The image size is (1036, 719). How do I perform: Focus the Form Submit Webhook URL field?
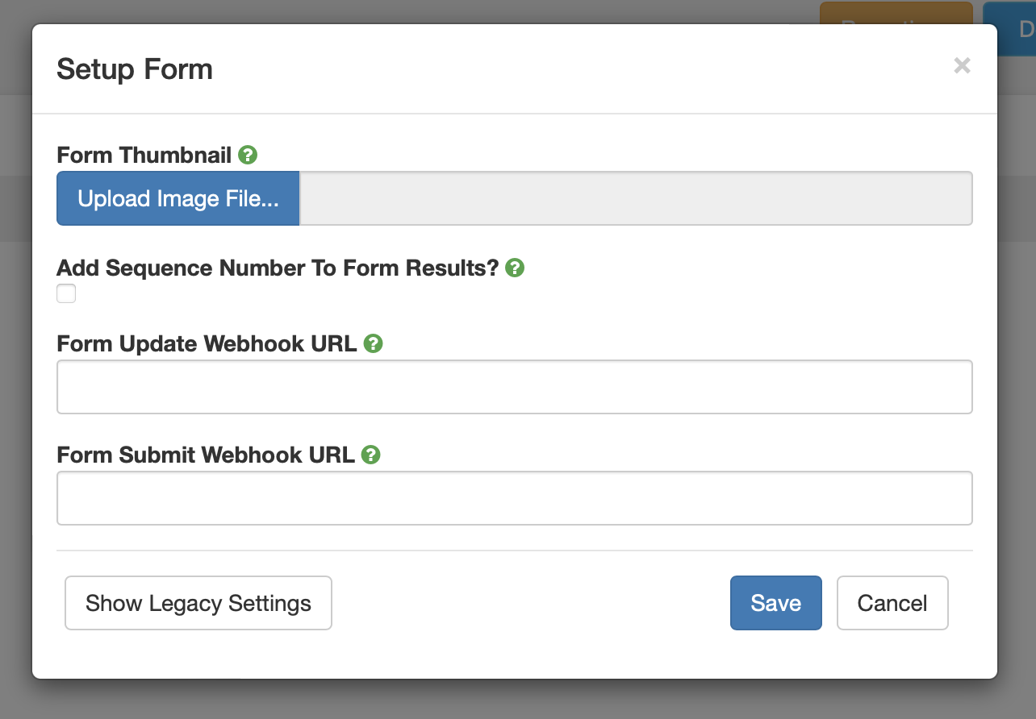[x=514, y=498]
